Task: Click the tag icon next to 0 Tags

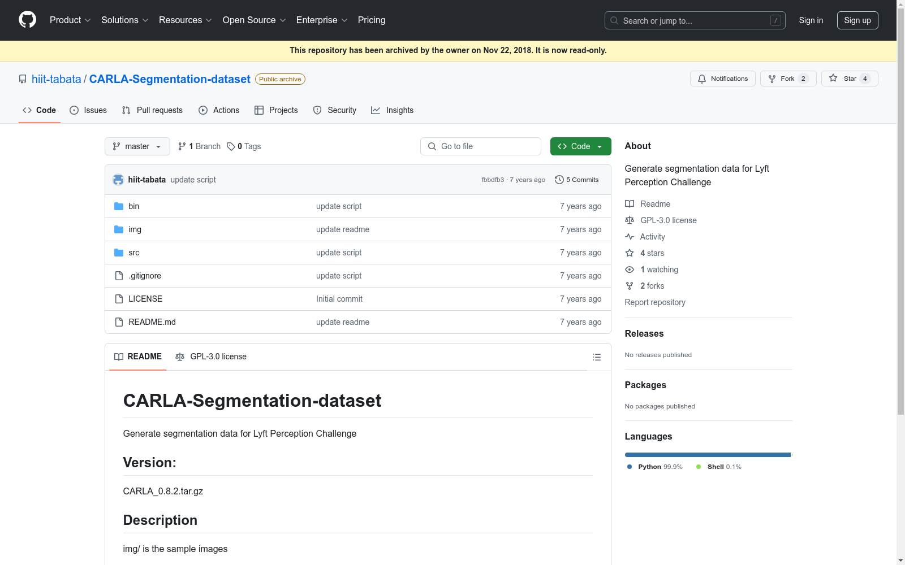Action: [231, 146]
